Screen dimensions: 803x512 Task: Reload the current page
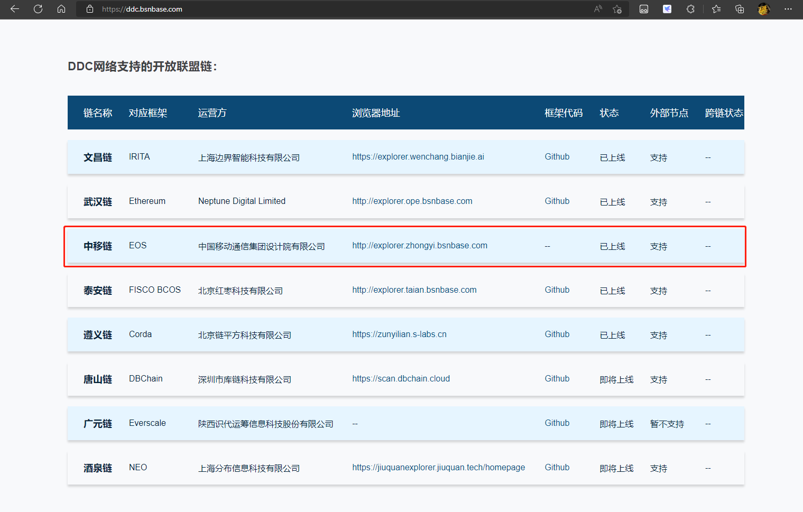pos(38,9)
